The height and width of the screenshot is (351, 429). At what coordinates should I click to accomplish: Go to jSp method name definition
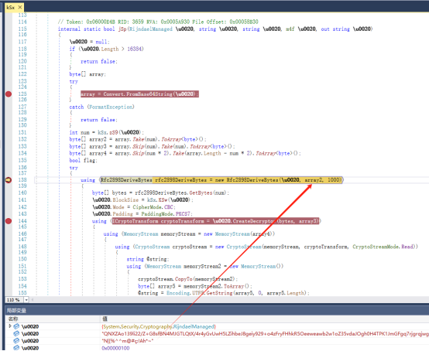click(122, 29)
